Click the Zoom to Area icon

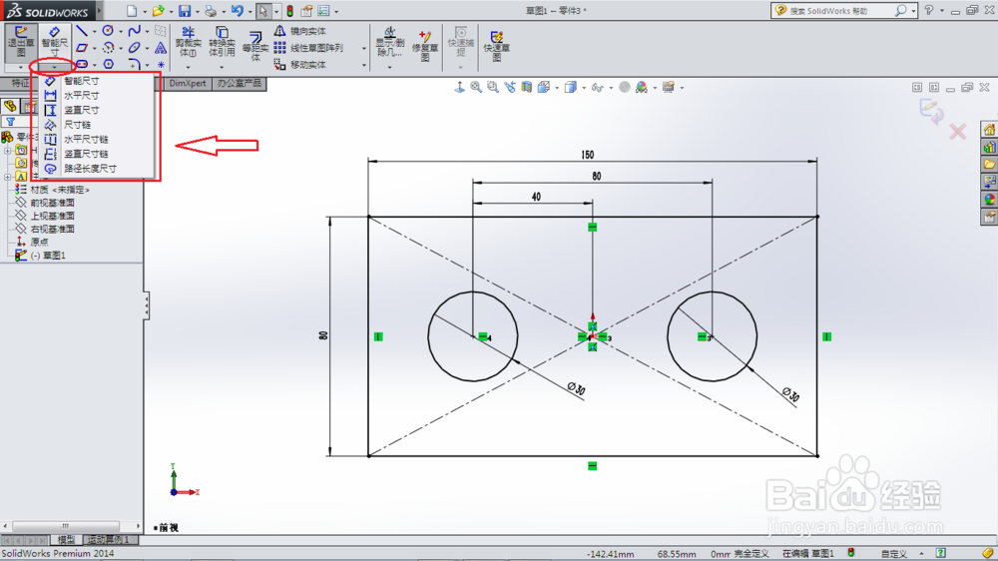[493, 87]
